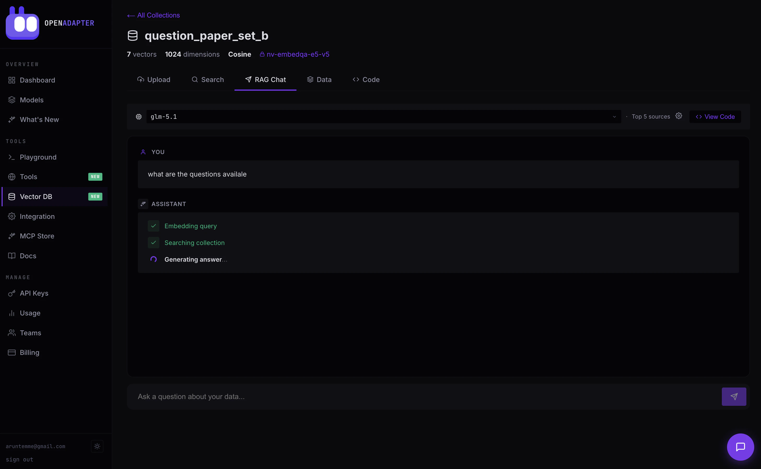Open the Tools page
This screenshot has width=761, height=469.
click(x=55, y=177)
